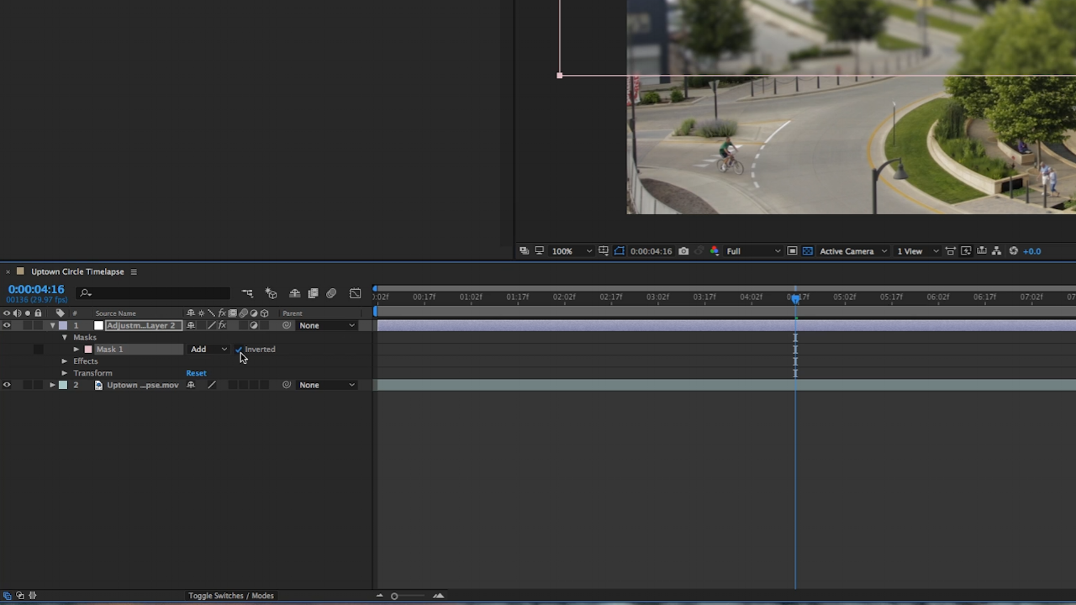Take a snapshot with camera icon
The height and width of the screenshot is (605, 1076).
tap(683, 251)
